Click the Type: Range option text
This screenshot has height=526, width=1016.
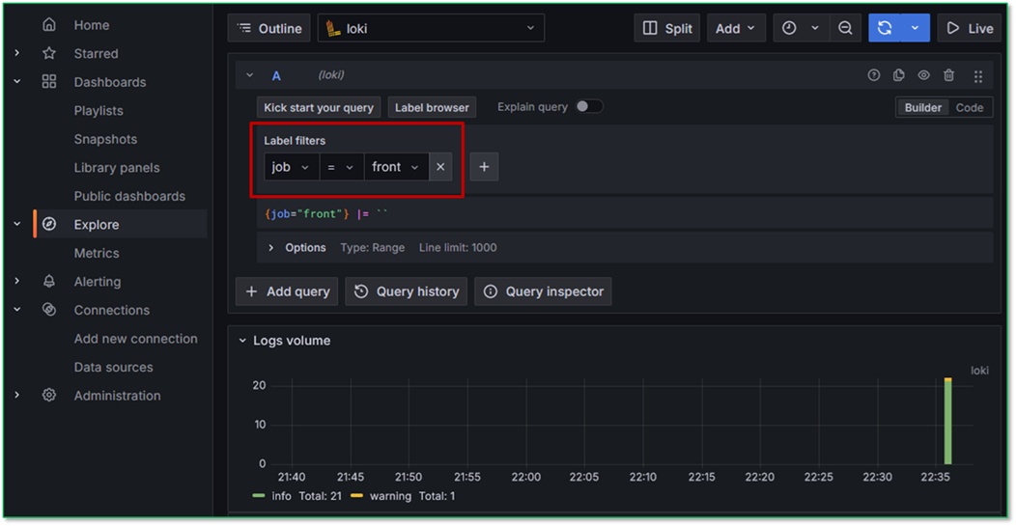point(373,247)
